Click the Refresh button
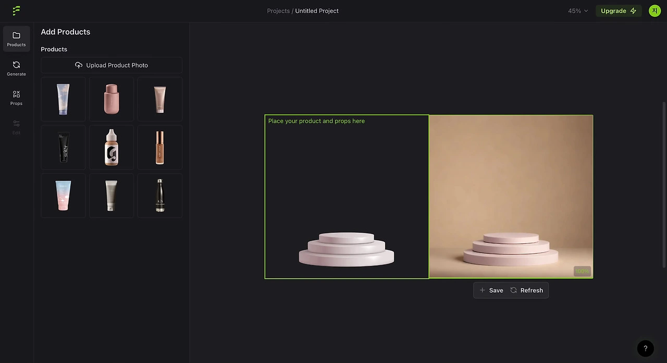 click(x=526, y=290)
